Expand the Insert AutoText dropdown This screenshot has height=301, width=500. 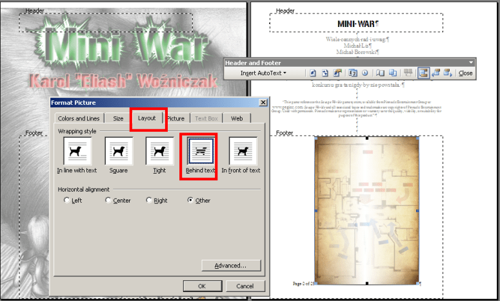coord(263,73)
